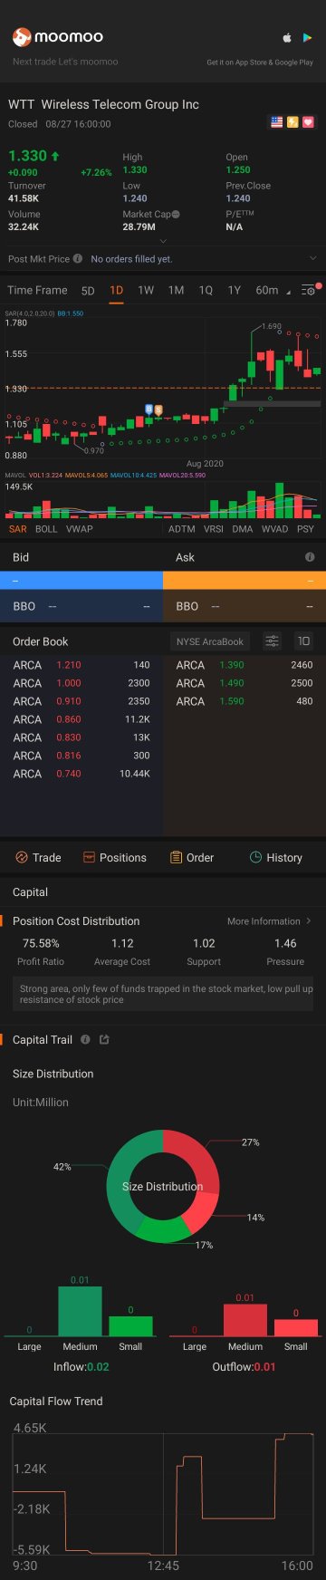Tap the Trade button
Viewport: 326px width, 1580px height.
38,857
